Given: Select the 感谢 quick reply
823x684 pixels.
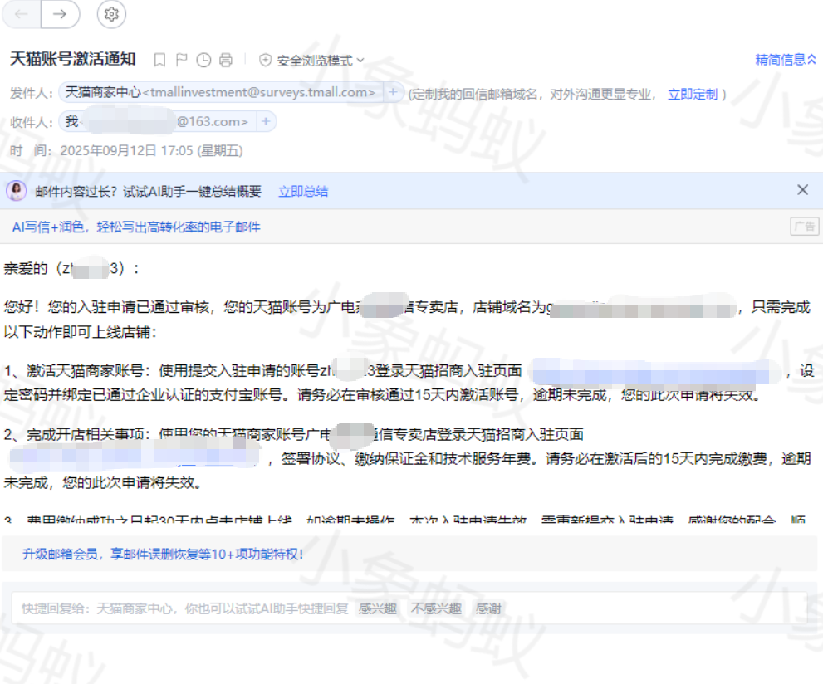Looking at the screenshot, I should click(x=488, y=608).
